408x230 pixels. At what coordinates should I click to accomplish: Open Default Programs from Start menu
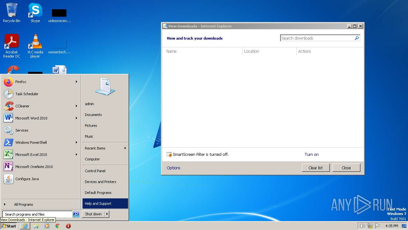point(105,193)
